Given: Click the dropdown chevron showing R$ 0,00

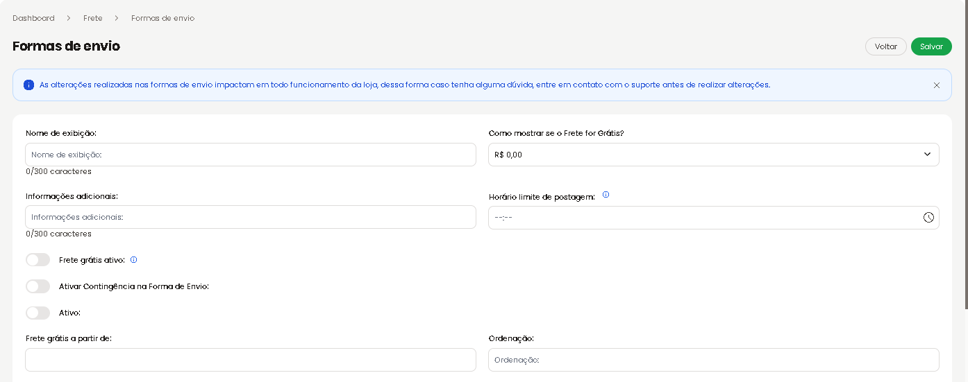Looking at the screenshot, I should 927,155.
